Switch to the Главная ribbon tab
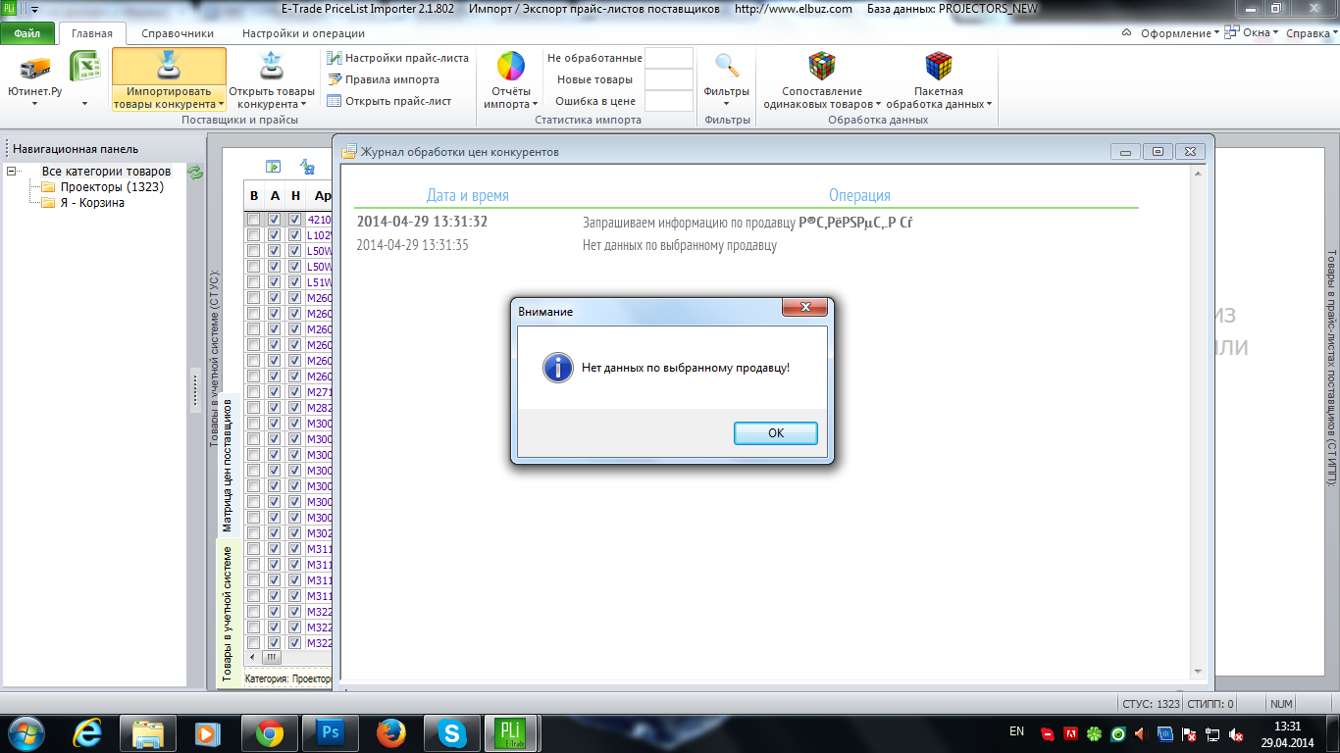 point(92,33)
